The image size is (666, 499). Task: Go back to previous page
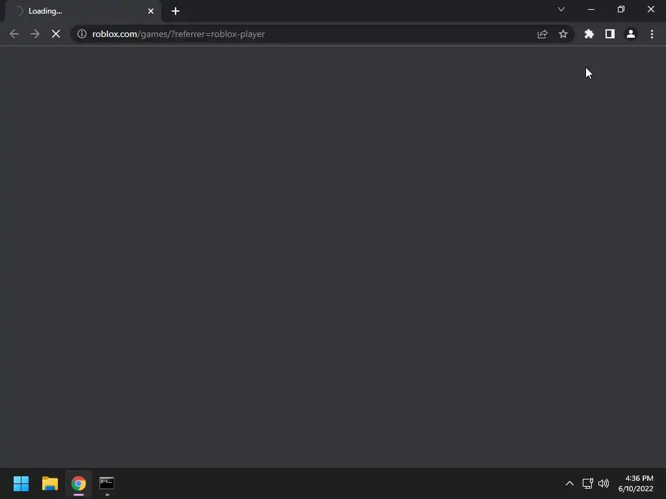click(14, 34)
